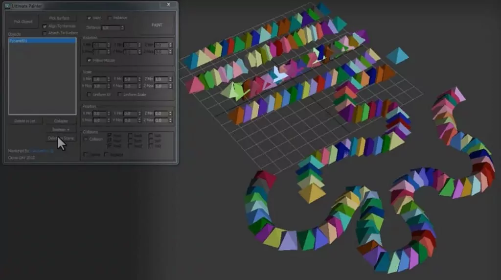Screen dimensions: 501x280
Task: Start painting with the PAINT button
Action: (x=157, y=25)
